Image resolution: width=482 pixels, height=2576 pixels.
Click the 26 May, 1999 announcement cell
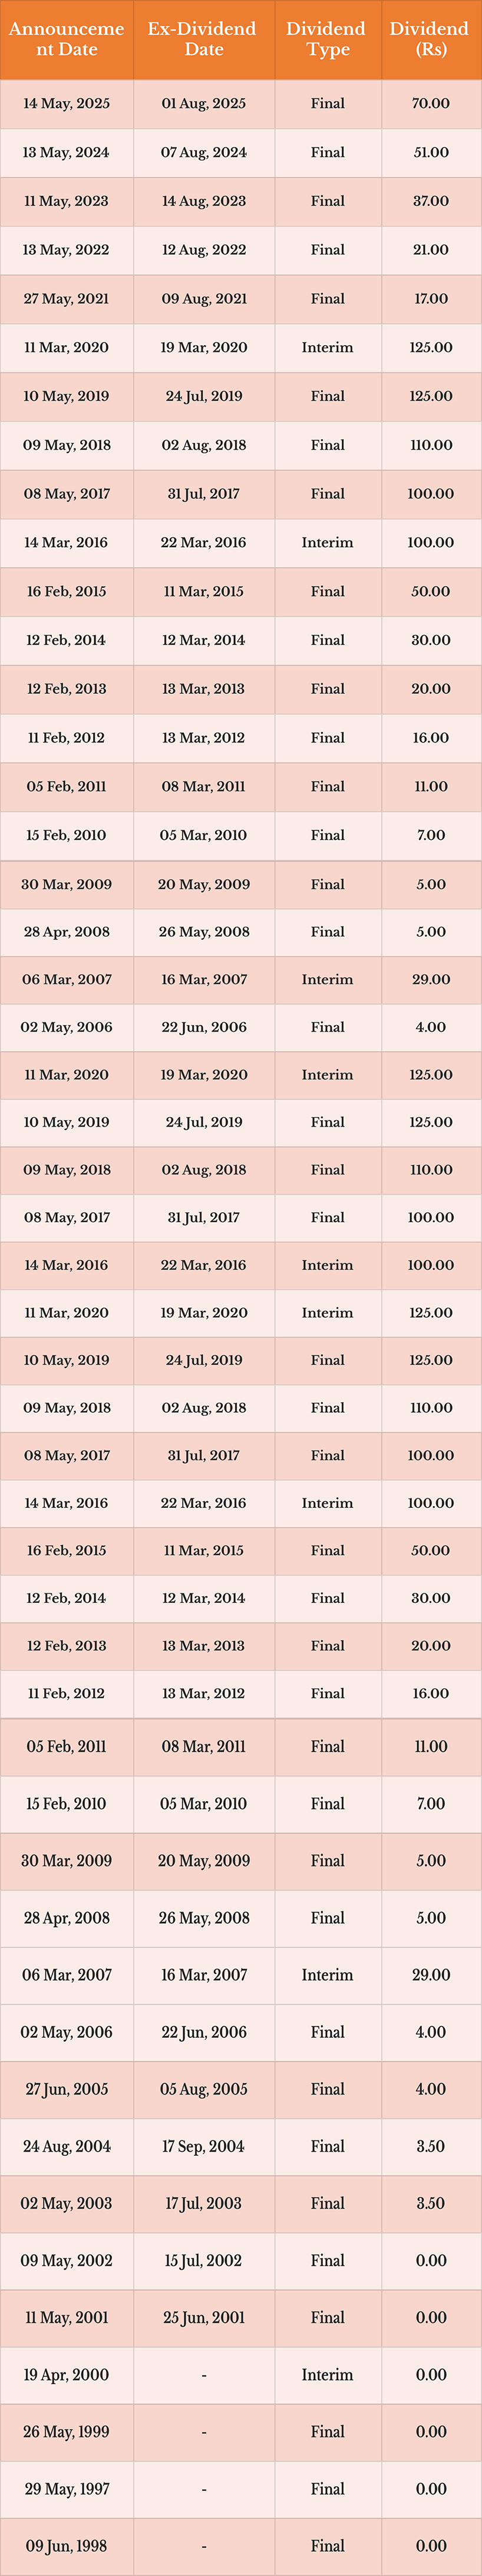67,2431
